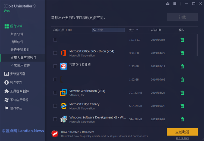The height and width of the screenshot is (141, 204).
Task: Click trash icon for the 13.12 GB entry
Action: 182,40
